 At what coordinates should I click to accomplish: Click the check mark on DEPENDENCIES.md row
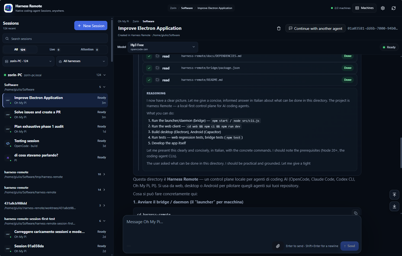coord(149,56)
